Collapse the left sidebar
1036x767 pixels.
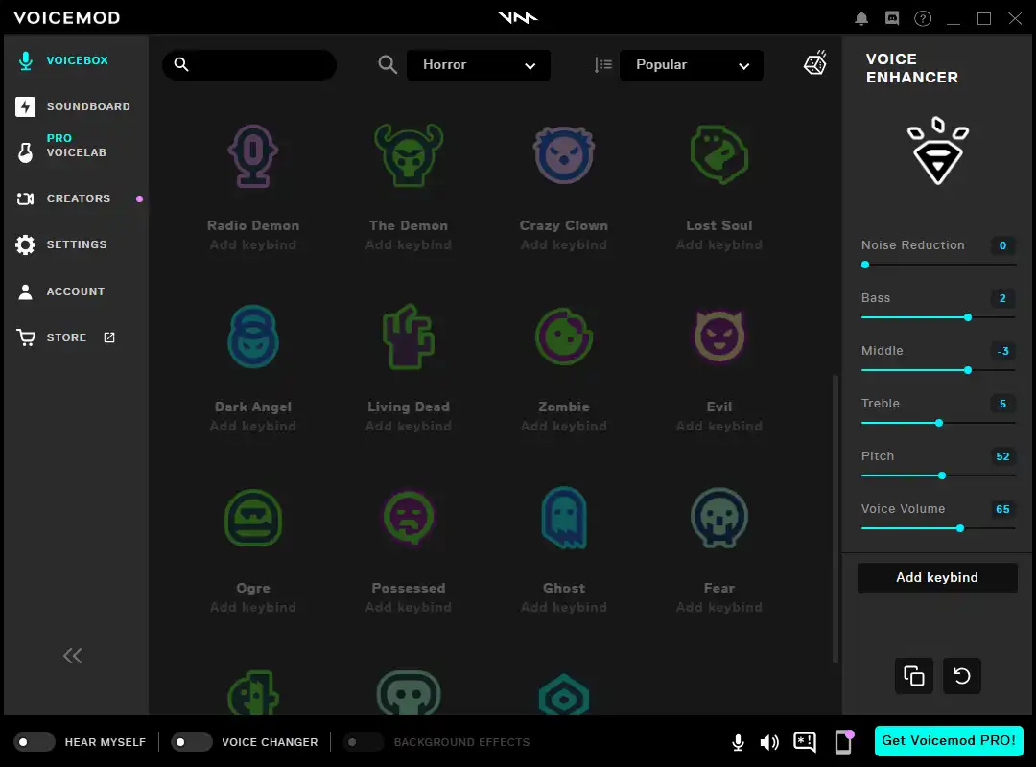pos(73,656)
